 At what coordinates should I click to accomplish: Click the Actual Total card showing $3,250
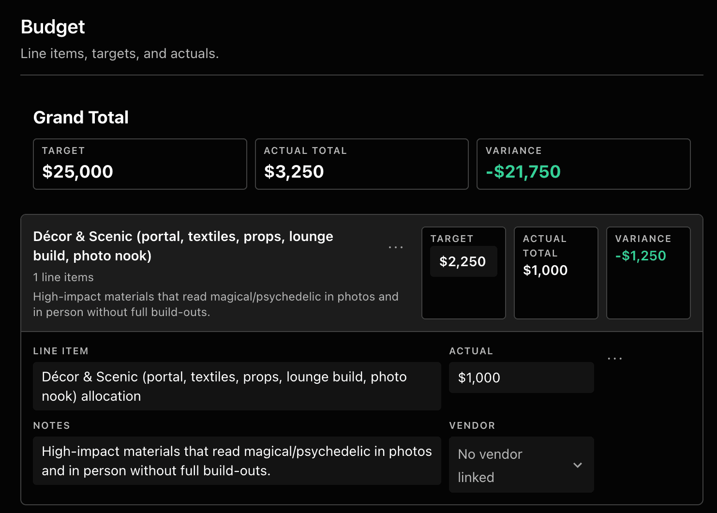click(x=361, y=164)
